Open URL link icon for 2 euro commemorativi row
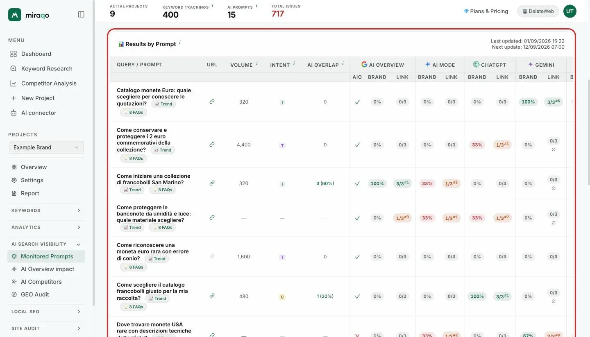 [x=212, y=145]
